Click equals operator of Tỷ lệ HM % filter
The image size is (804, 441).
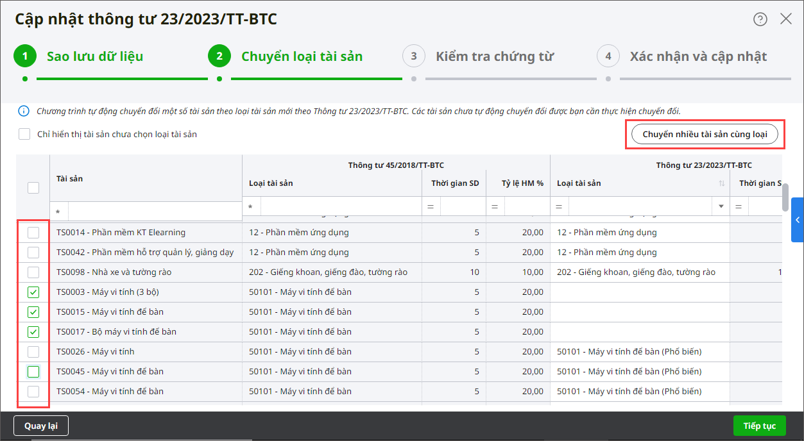point(495,207)
